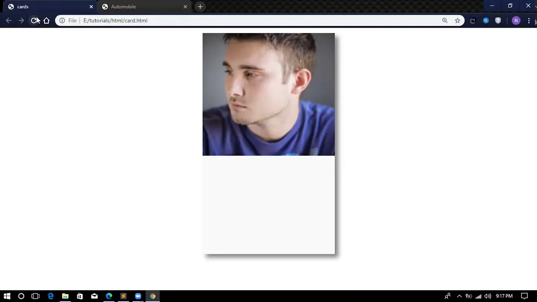Click the man's portrait image in the card

(x=268, y=94)
